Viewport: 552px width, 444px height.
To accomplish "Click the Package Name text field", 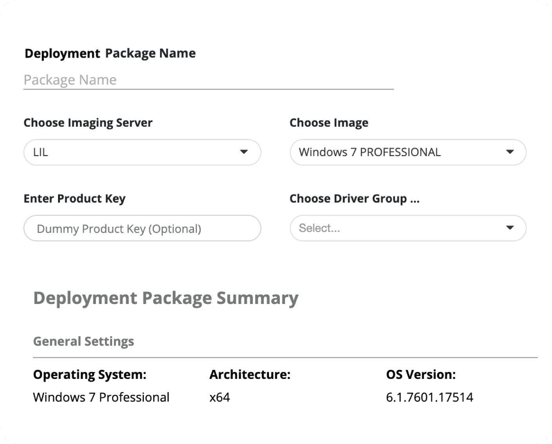I will point(208,80).
